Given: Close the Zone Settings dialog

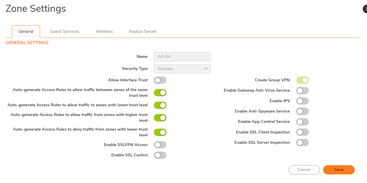Looking at the screenshot, I should [365, 9].
